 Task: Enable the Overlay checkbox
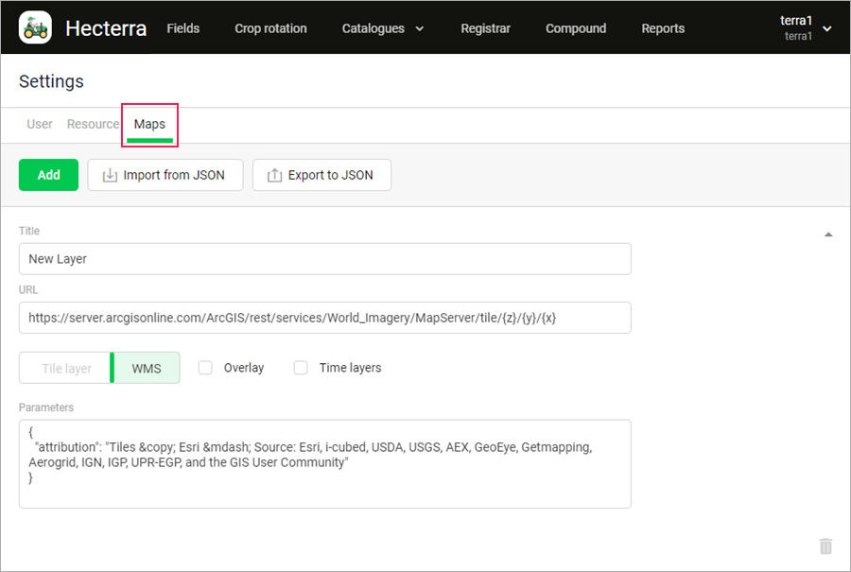coord(205,368)
